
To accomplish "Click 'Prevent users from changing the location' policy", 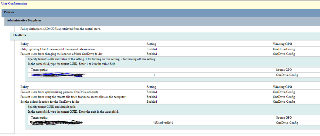I will pyautogui.click(x=62, y=54).
